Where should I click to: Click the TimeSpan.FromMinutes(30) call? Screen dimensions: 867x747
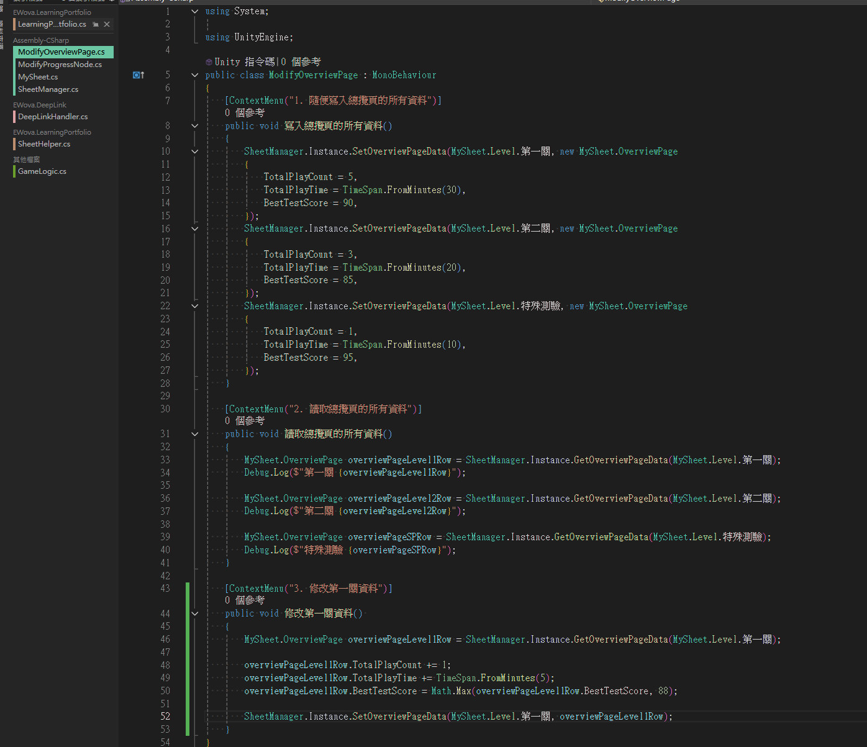click(x=402, y=190)
